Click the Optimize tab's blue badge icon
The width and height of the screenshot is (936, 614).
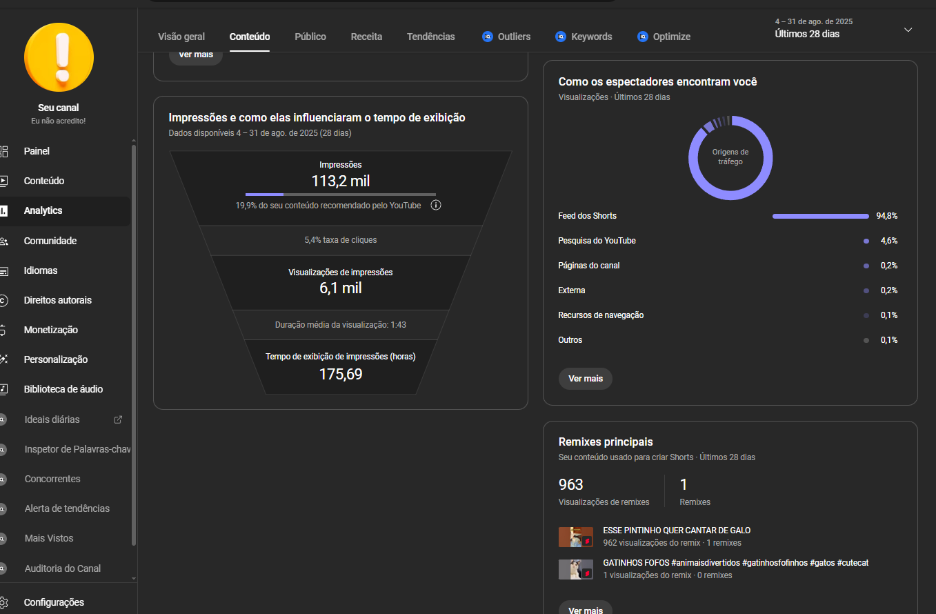(643, 37)
